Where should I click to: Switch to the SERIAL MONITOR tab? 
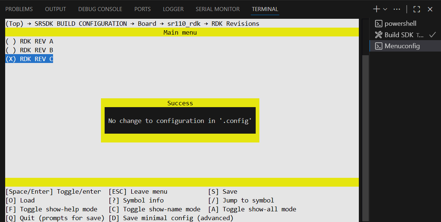point(217,9)
